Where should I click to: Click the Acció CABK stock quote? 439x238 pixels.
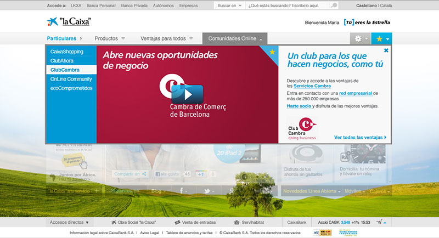344,222
